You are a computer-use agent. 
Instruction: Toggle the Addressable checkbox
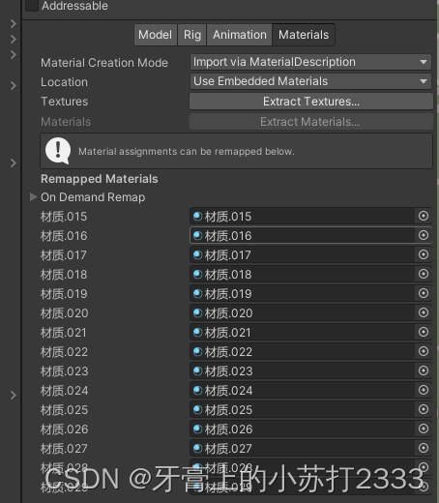click(x=32, y=5)
